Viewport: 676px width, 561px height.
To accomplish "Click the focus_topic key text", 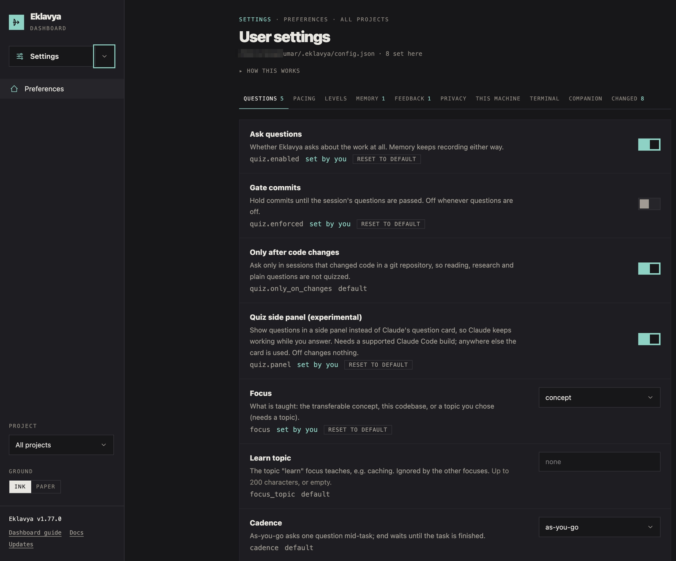I will 272,494.
